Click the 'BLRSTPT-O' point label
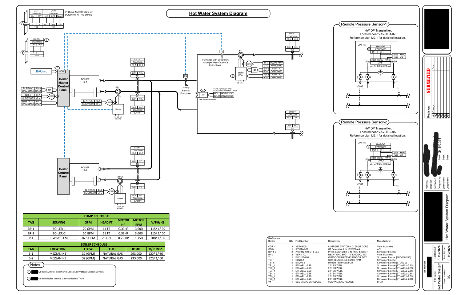Screen dimensions: 457x295 pyautogui.click(x=28, y=102)
